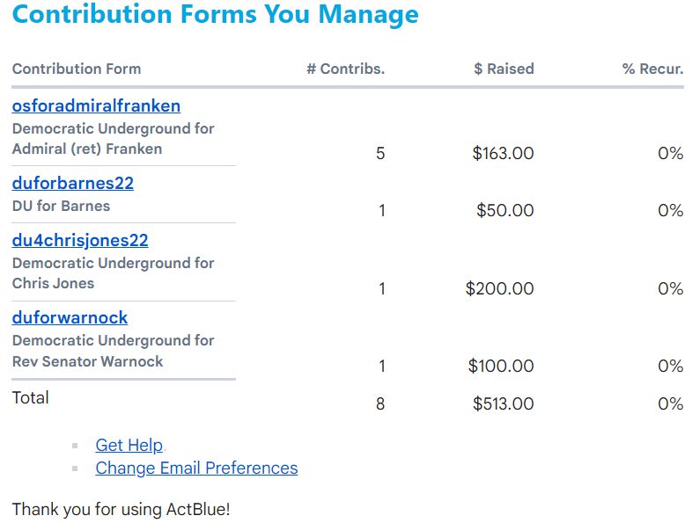The image size is (692, 523).
Task: Click the $200.00 raised value
Action: (499, 289)
